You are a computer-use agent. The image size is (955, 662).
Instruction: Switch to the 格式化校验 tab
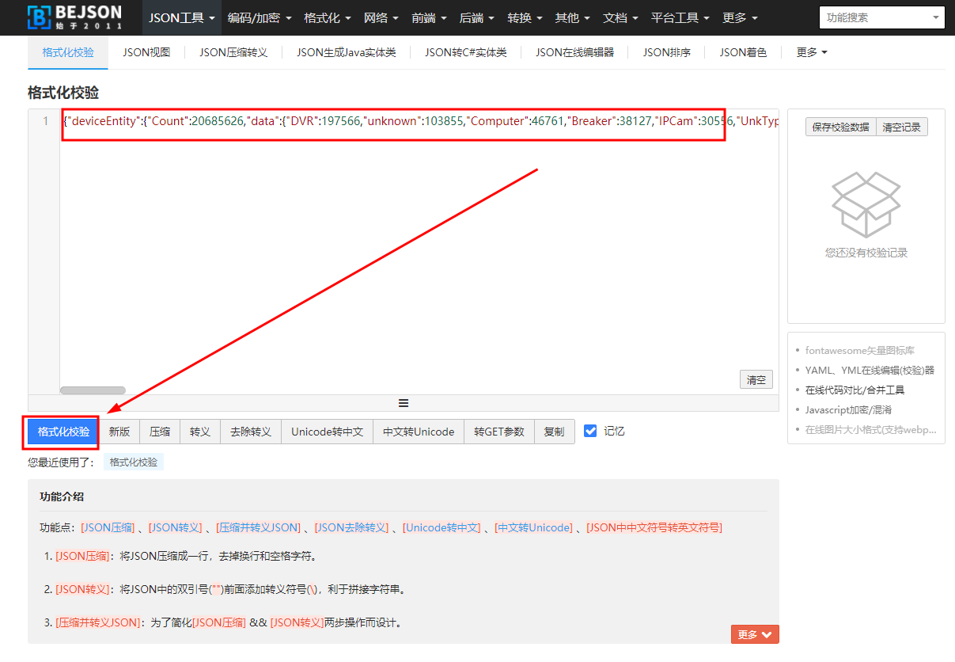point(68,52)
